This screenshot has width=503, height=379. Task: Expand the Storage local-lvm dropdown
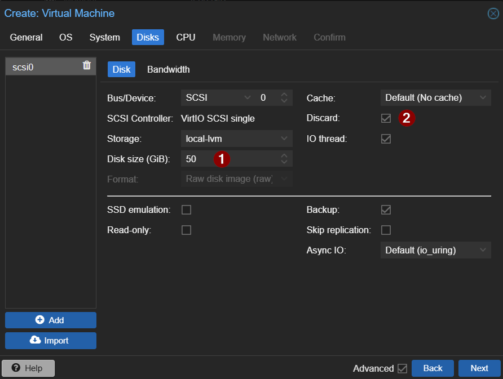click(236, 139)
